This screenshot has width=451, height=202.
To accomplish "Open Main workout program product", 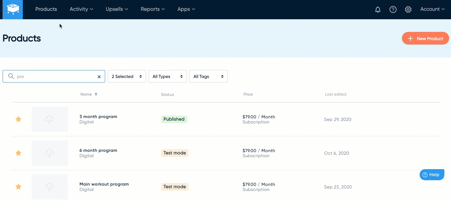I will [x=104, y=184].
